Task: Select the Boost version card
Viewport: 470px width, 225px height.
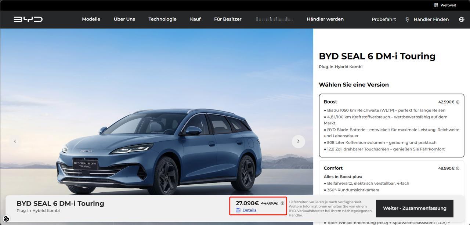Action: pyautogui.click(x=391, y=126)
